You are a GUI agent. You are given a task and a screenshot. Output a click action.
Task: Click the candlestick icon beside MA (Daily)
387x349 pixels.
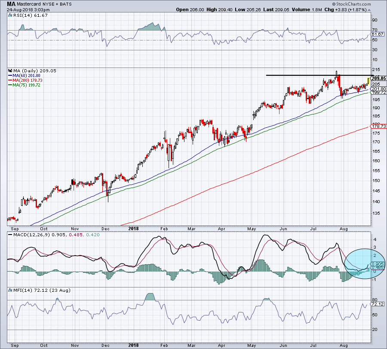[10, 71]
